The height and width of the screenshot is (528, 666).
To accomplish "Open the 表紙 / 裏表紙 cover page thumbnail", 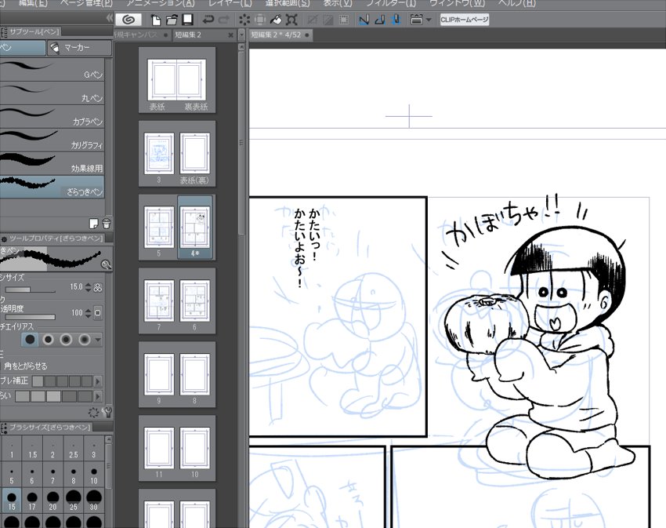I will click(177, 80).
